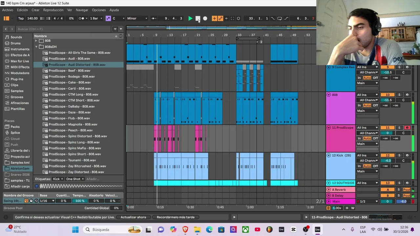Image resolution: width=420 pixels, height=236 pixels.
Task: Select ProdScope - Beef - 808.wav file
Action: 69,70
